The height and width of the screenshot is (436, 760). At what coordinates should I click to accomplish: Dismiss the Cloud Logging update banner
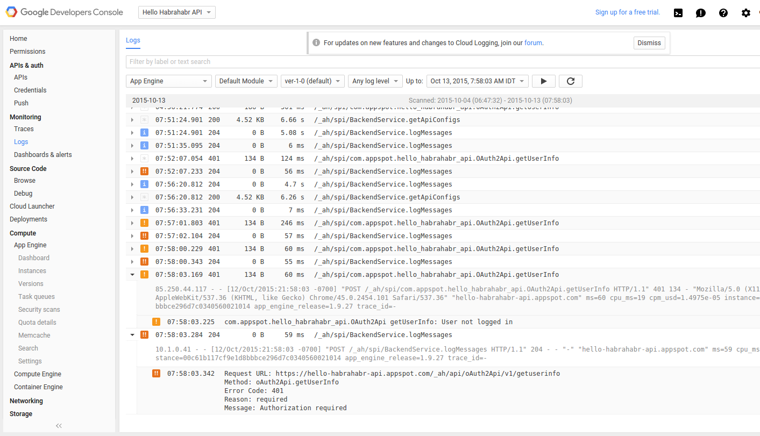(649, 43)
